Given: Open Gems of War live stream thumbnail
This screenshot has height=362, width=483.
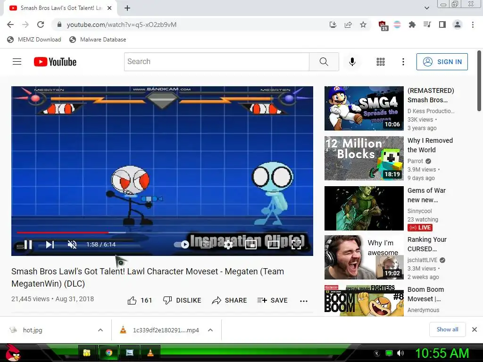Looking at the screenshot, I should click(364, 208).
